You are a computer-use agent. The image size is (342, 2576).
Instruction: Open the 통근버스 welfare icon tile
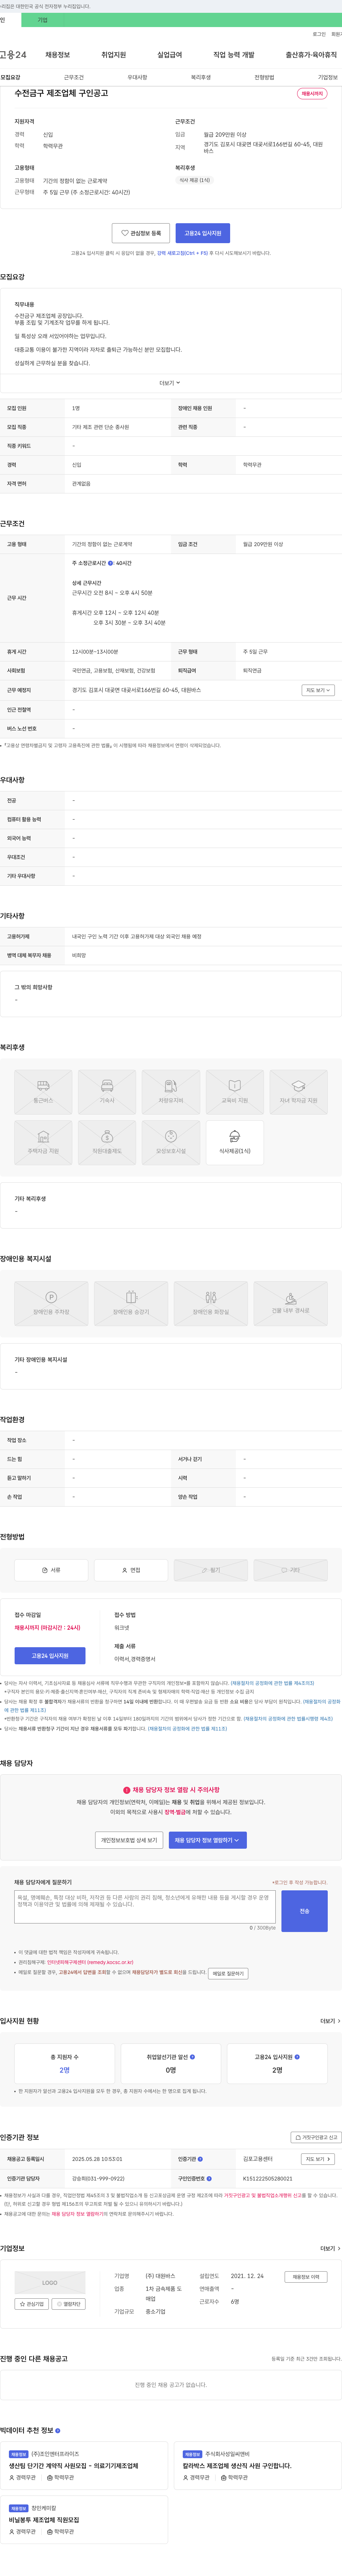click(43, 1092)
